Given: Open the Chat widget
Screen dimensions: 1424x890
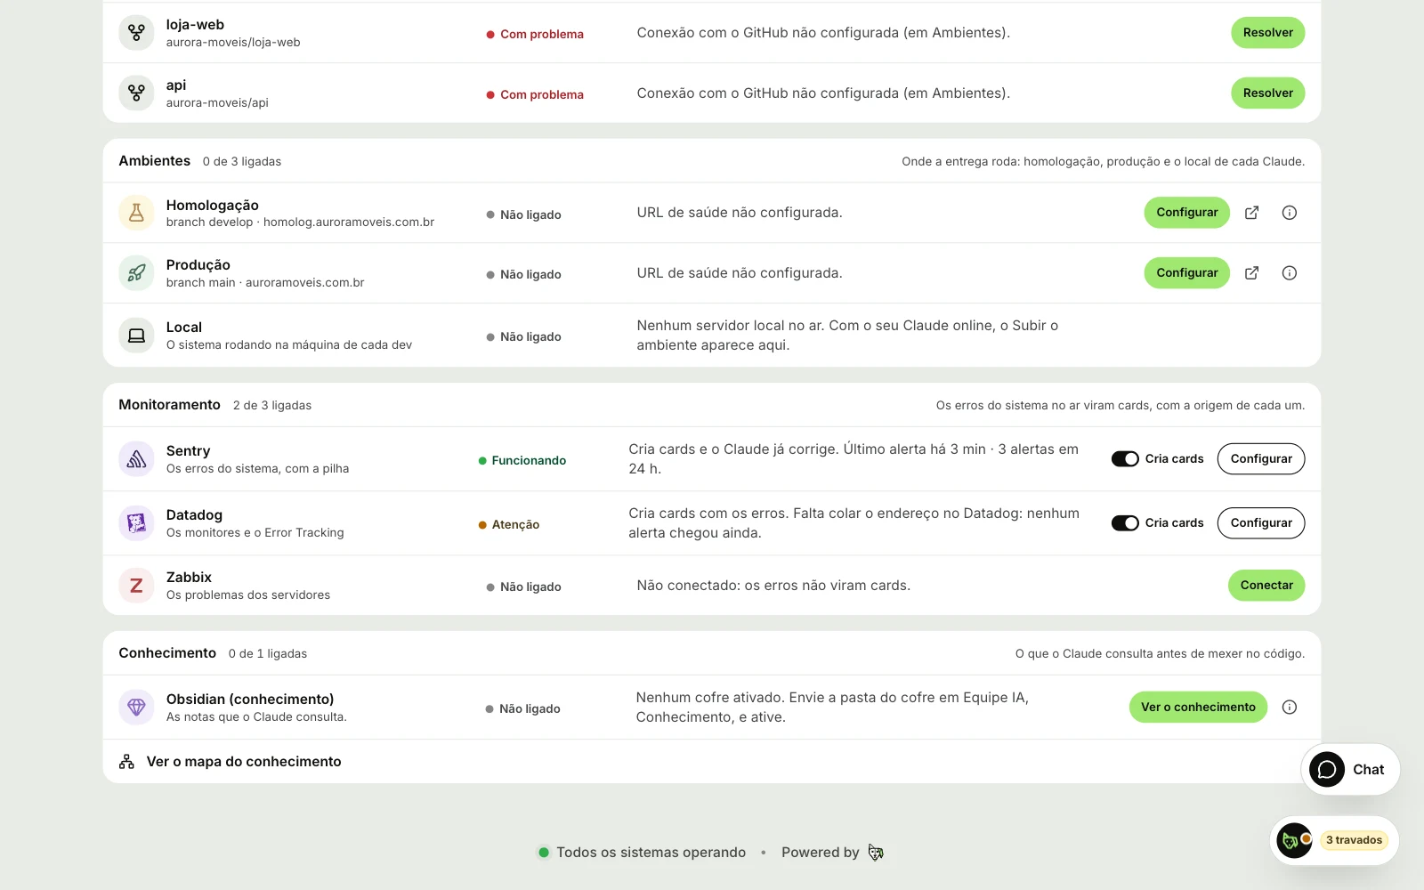Looking at the screenshot, I should 1350,770.
